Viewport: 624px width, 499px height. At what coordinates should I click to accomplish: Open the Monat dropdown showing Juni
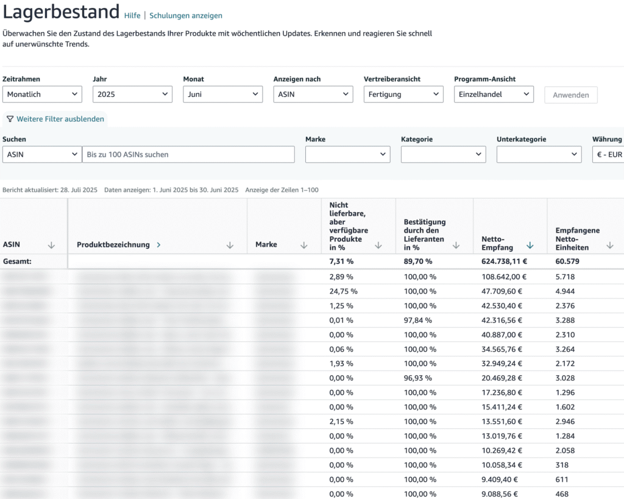click(x=222, y=94)
